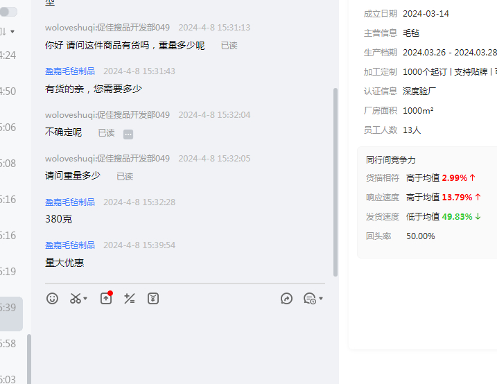Screen dimensions: 497x384
Task: Click the yen order icon
Action: [153, 299]
